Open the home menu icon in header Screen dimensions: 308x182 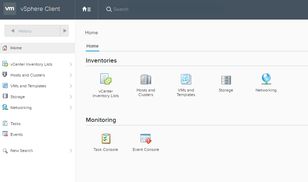coord(86,9)
